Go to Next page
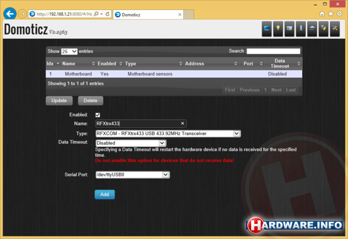This screenshot has height=239, width=348. click(276, 90)
